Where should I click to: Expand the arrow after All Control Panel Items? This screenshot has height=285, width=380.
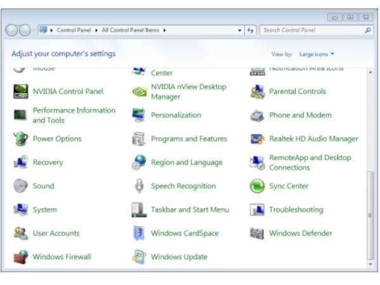[x=165, y=30]
